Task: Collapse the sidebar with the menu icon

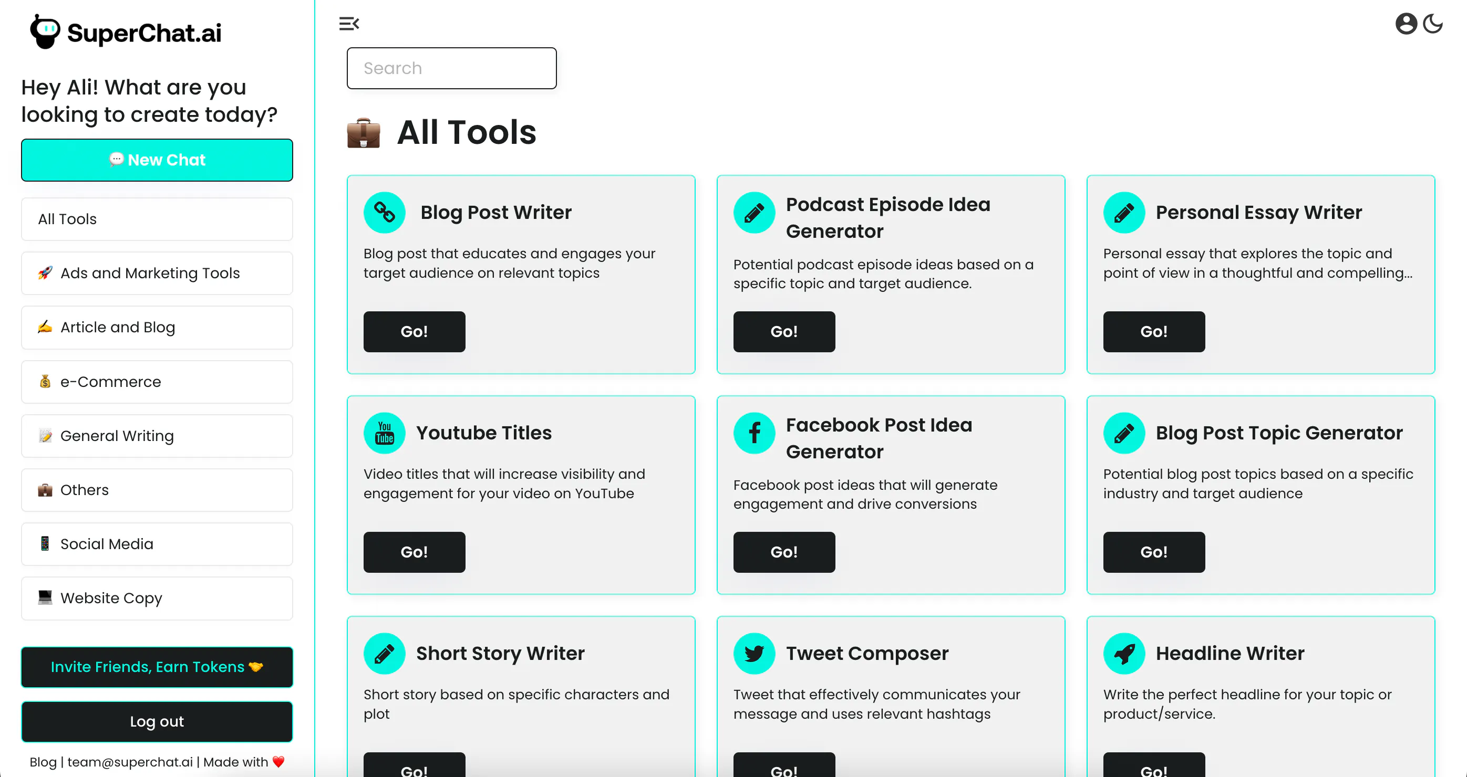Action: 349,24
